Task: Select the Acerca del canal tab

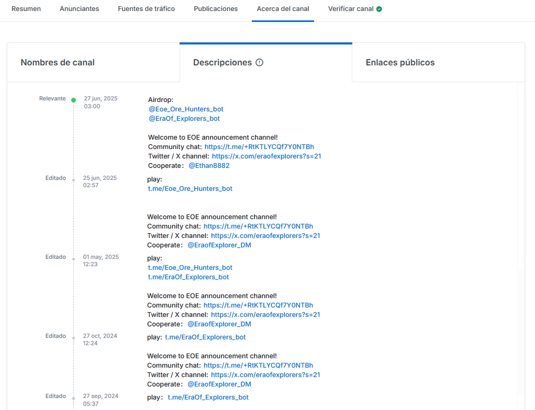Action: (283, 9)
